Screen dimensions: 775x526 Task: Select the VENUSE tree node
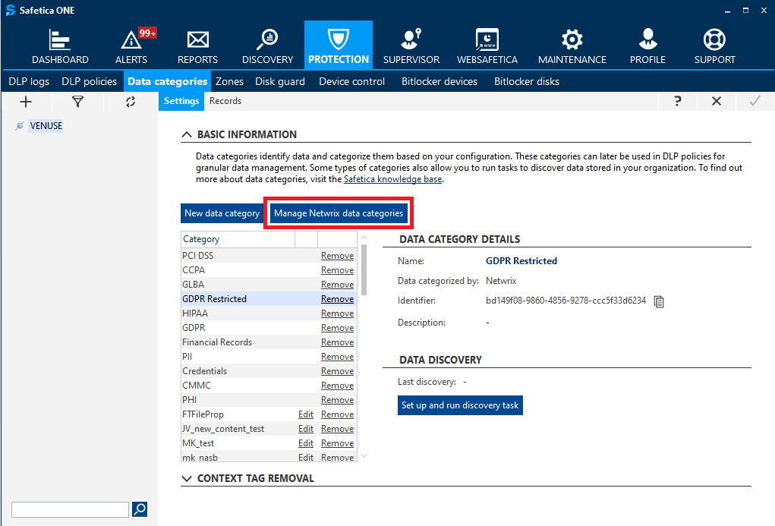(x=46, y=126)
